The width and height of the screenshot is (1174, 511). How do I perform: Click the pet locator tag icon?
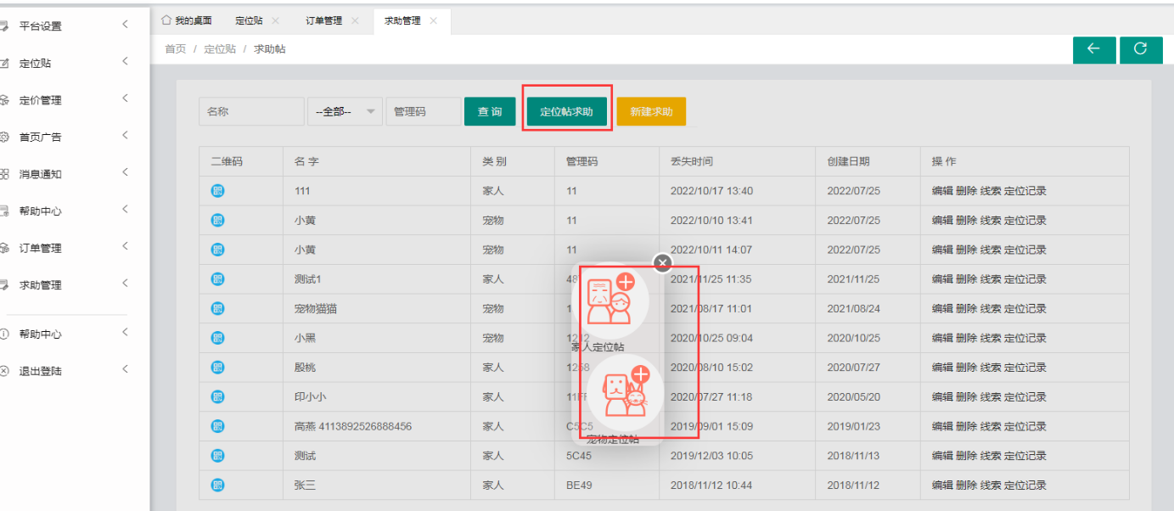(625, 393)
